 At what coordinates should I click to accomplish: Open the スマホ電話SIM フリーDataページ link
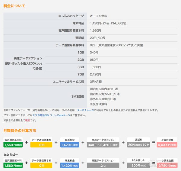tap(51, 115)
